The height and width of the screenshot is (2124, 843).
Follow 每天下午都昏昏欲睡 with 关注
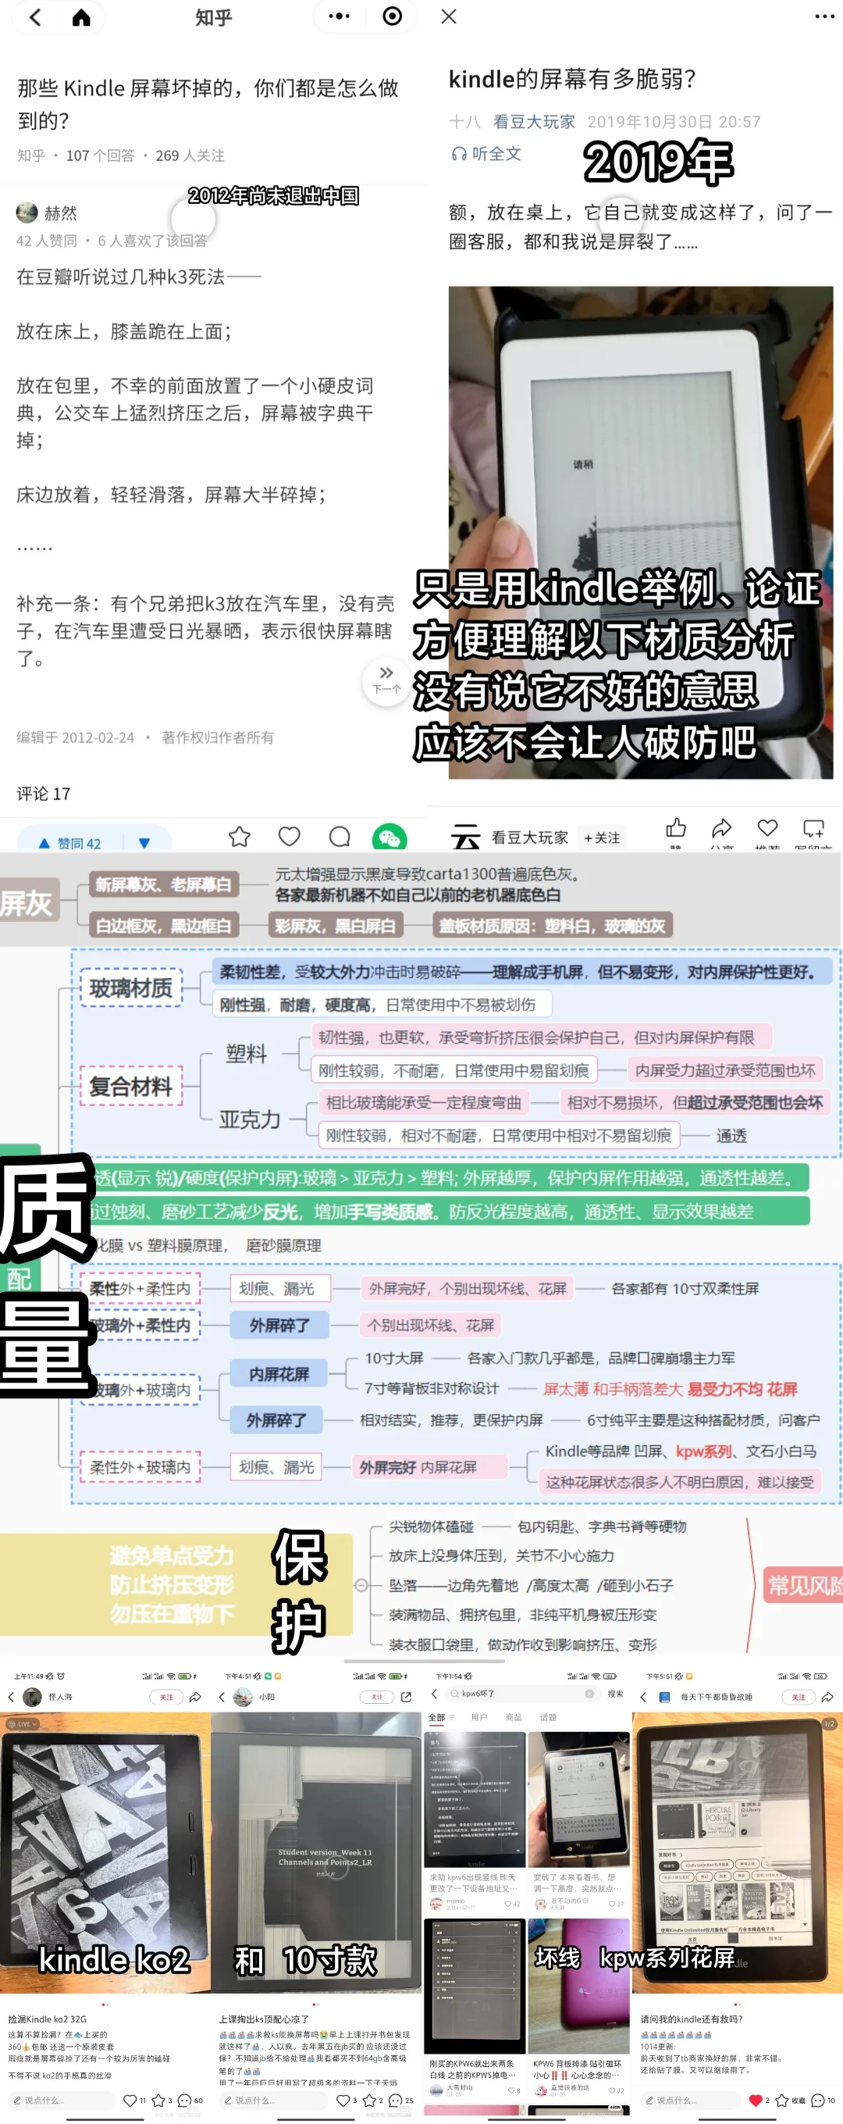(x=799, y=1697)
